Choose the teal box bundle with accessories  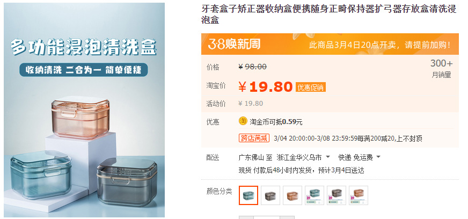pos(315,195)
